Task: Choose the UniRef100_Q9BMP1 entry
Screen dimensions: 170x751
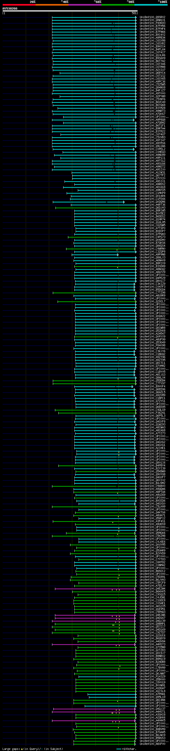Action: coord(152,624)
